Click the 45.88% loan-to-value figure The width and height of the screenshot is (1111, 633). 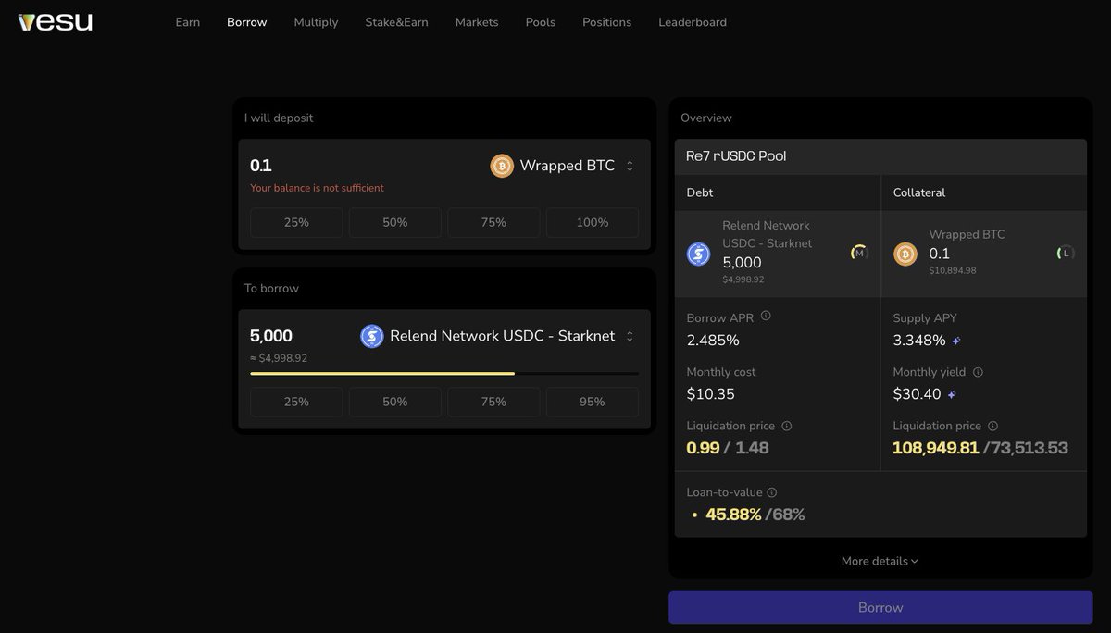(x=733, y=515)
